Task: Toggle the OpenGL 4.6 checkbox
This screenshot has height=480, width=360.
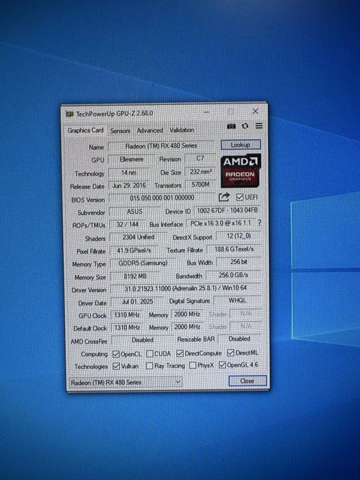Action: click(x=222, y=365)
